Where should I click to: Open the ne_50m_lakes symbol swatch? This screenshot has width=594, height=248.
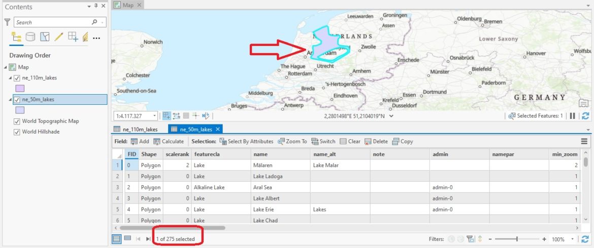click(x=20, y=110)
